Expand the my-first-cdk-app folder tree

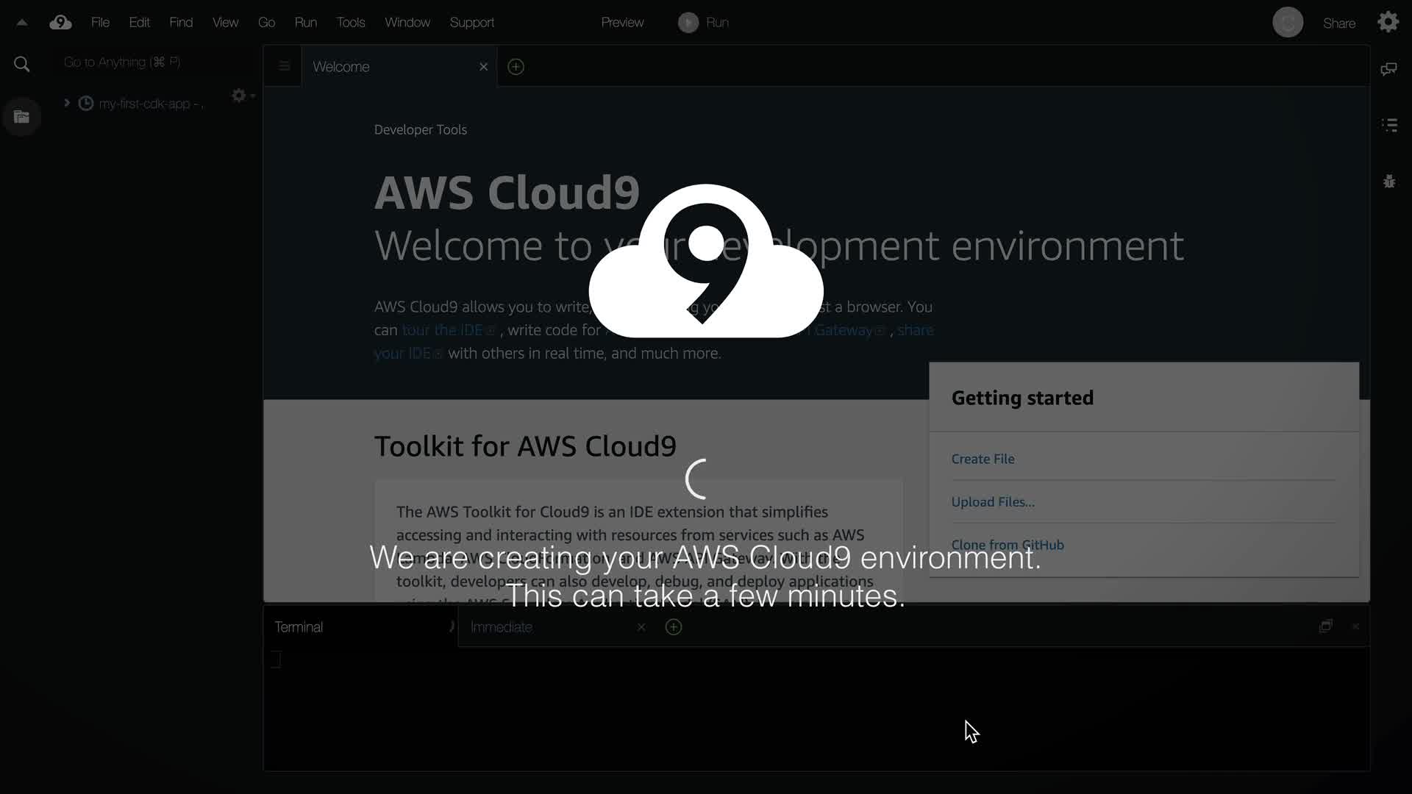pos(67,103)
